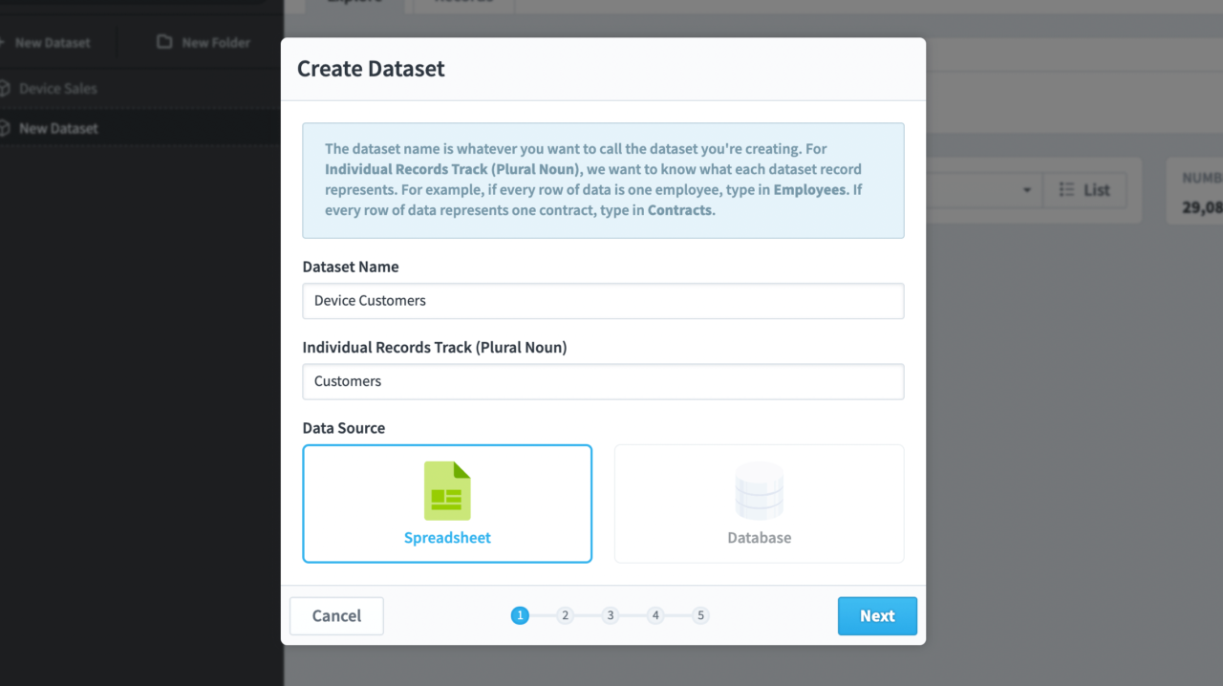Cancel the Create Dataset dialog
The width and height of the screenshot is (1223, 686).
click(x=336, y=615)
